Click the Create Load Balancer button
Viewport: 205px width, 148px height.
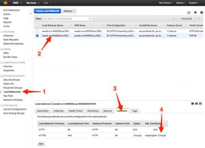48,11
